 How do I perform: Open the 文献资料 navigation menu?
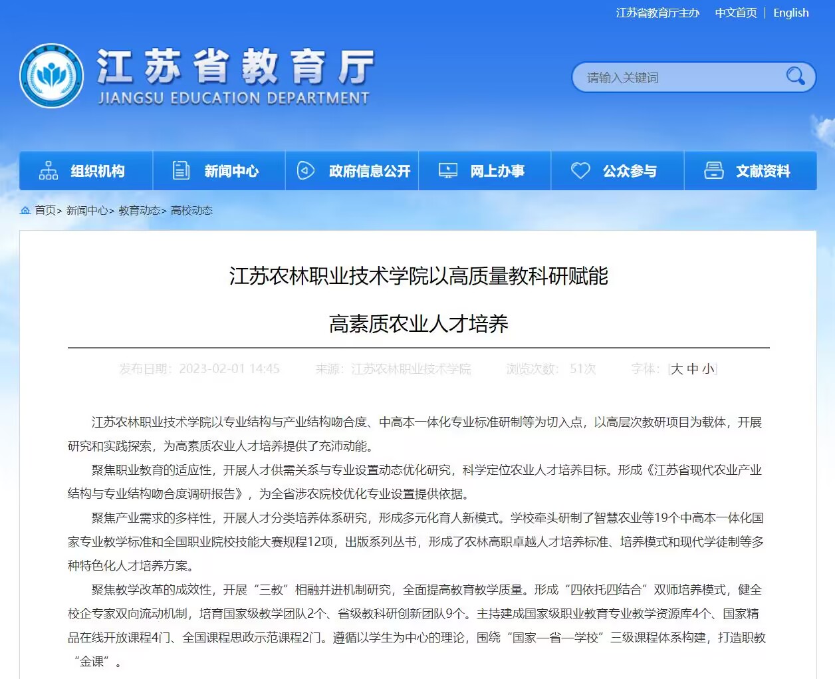click(x=763, y=172)
